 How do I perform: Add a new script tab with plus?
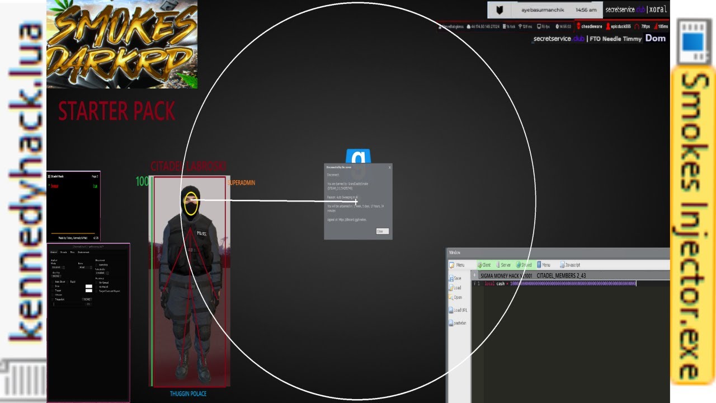(474, 275)
